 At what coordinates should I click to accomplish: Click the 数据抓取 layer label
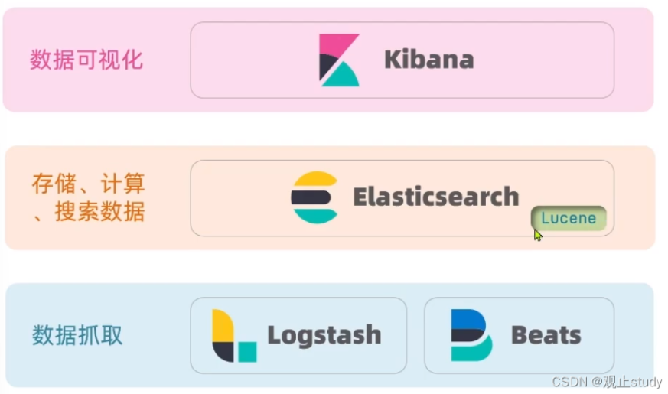[x=77, y=335]
